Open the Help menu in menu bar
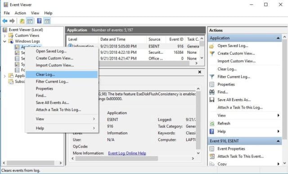 [48, 13]
